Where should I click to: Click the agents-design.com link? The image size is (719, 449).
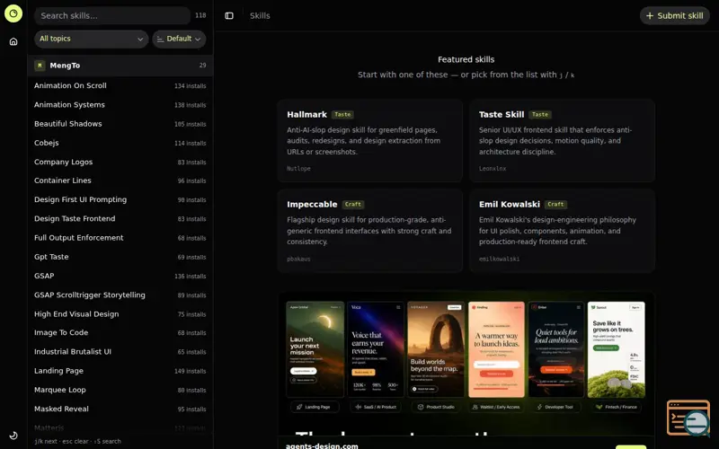pyautogui.click(x=322, y=445)
